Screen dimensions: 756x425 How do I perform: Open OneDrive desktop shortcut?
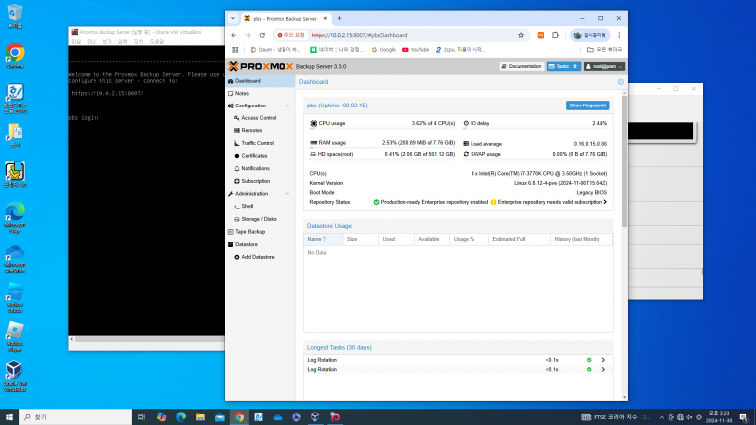click(15, 259)
